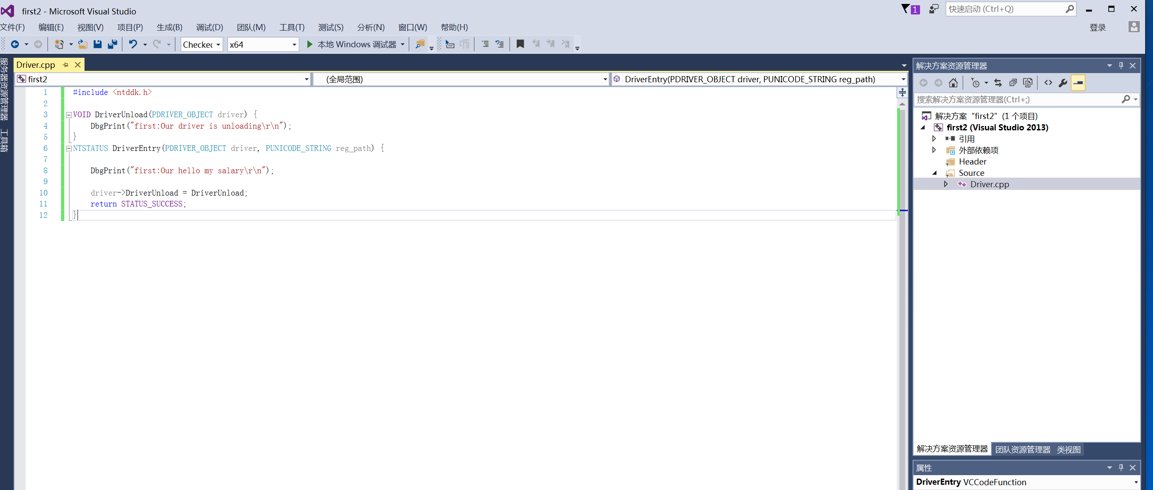Screen dimensions: 1153x490
Task: Click Home icon in Solution Explorer toolbar
Action: point(953,83)
